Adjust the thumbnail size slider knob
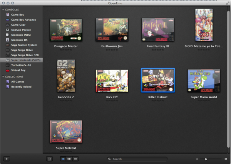Viewport: 231px width, 164px height. pyautogui.click(x=206, y=159)
